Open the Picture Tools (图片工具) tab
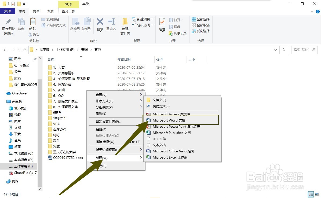Viewport: 321px width, 198px height. tap(68, 12)
